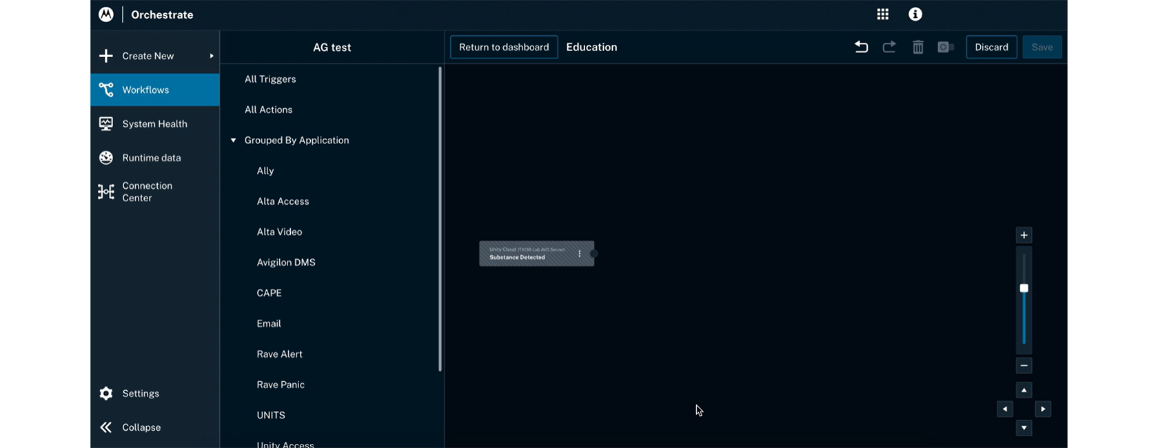Select the Rave Panic application
The height and width of the screenshot is (448, 1158).
(x=281, y=385)
